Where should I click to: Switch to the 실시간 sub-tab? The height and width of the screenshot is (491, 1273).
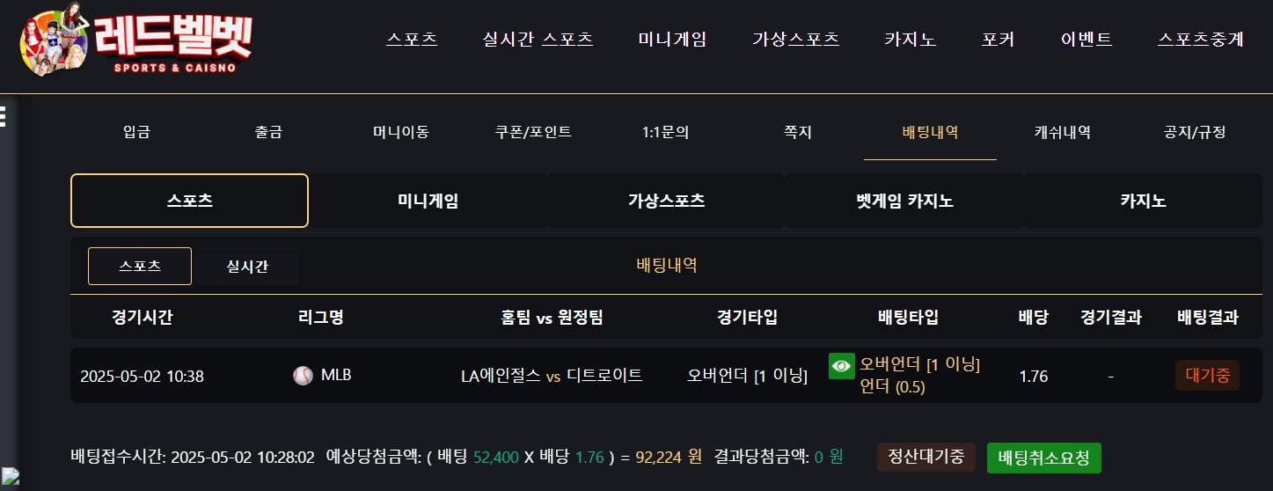point(247,267)
